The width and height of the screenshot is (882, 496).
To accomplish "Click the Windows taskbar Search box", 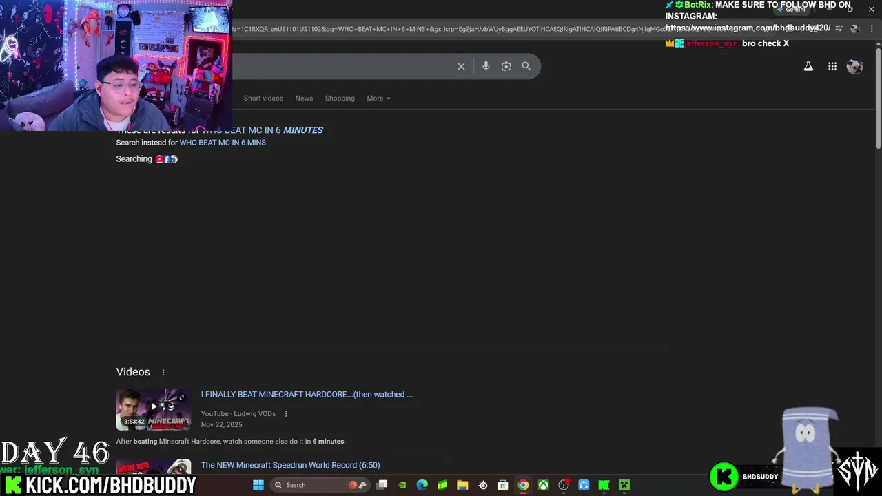I will pos(321,485).
